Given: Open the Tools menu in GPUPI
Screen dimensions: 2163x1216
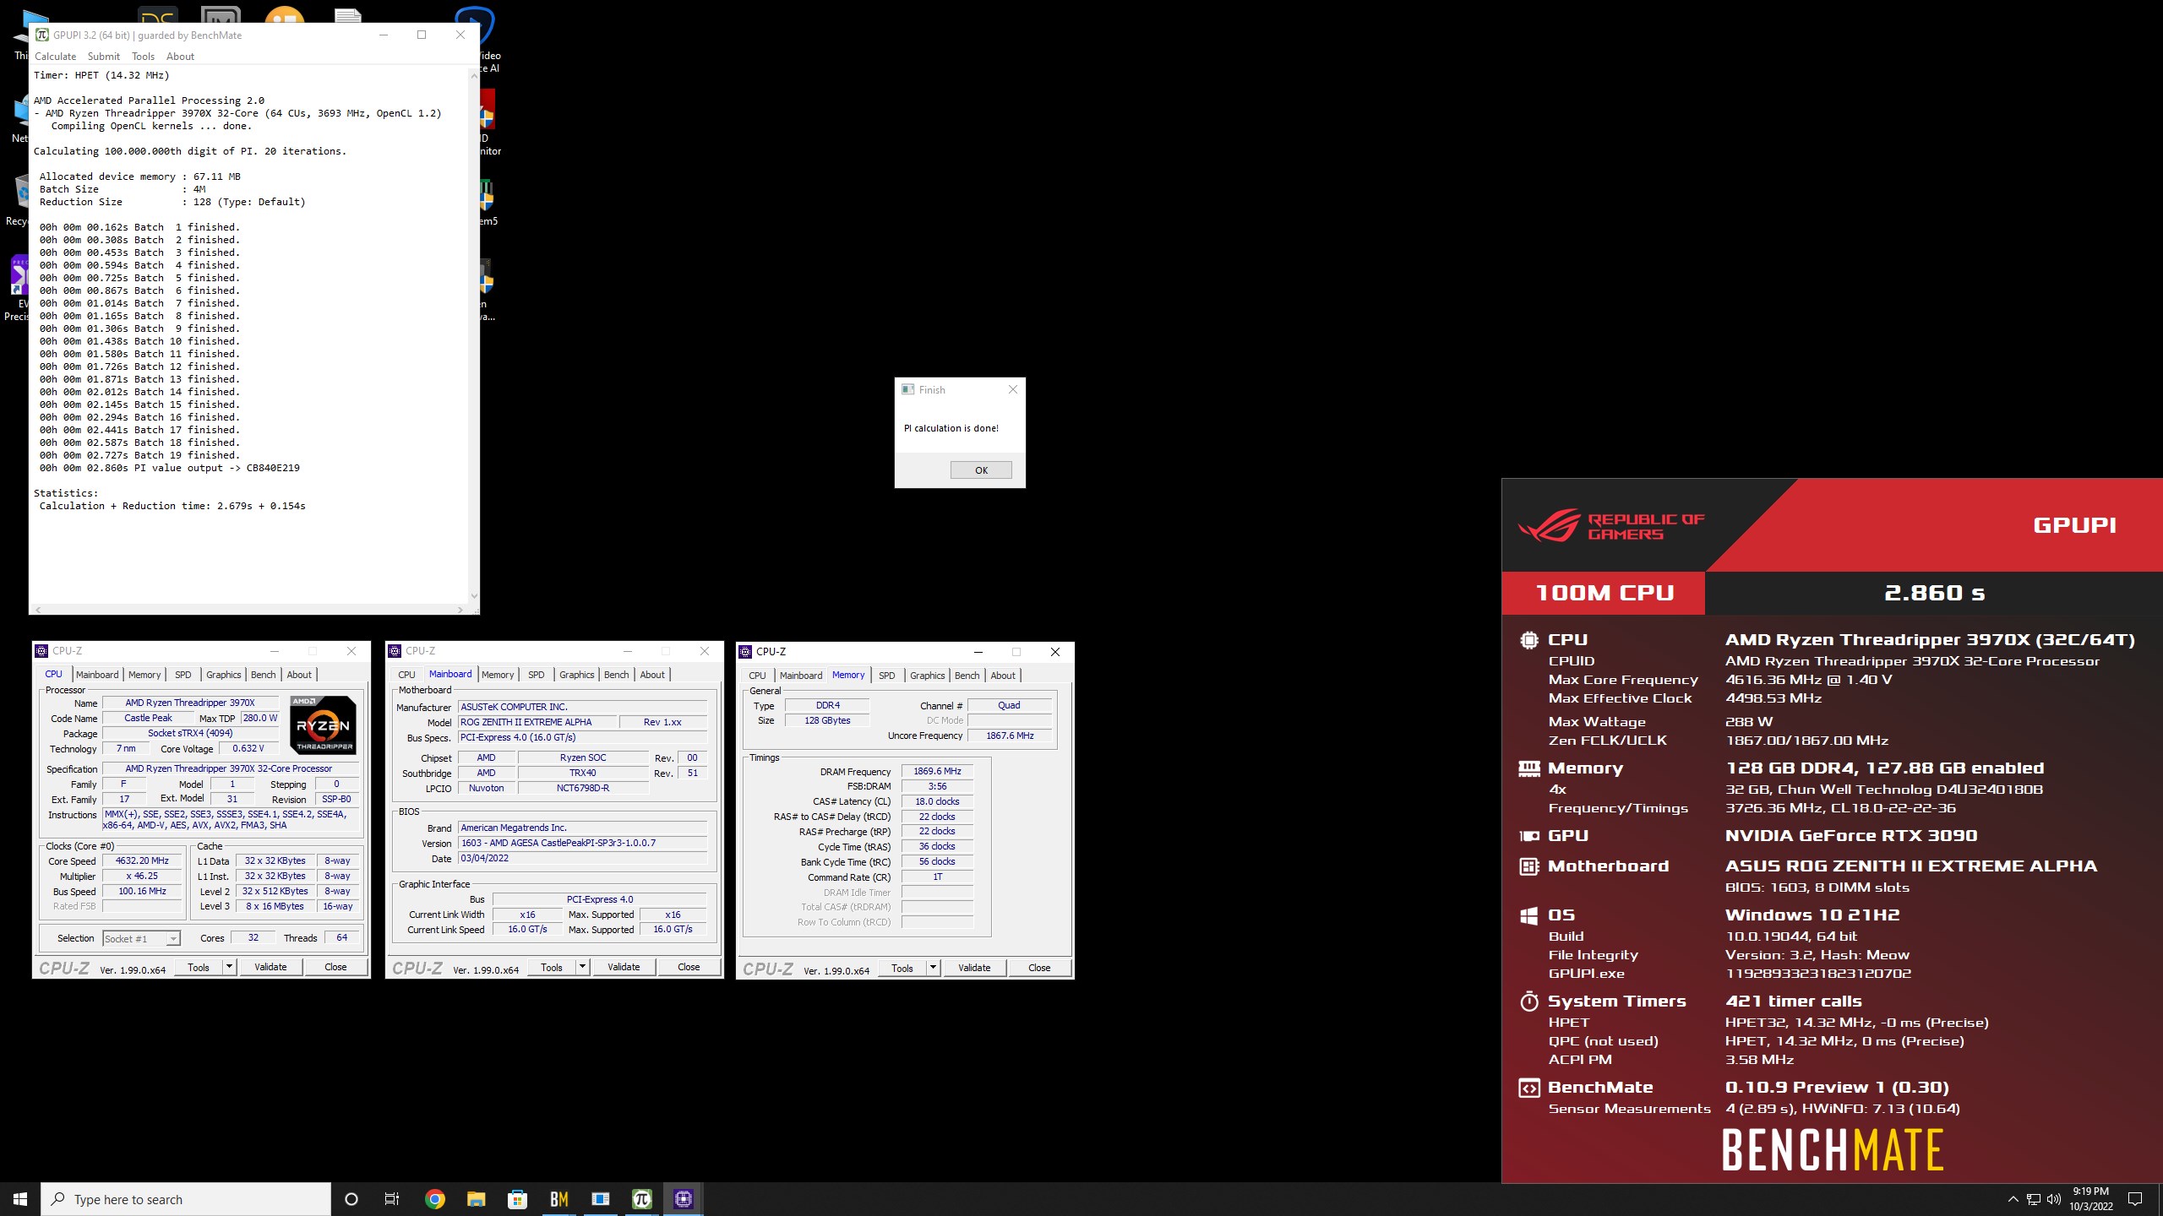Looking at the screenshot, I should [143, 57].
